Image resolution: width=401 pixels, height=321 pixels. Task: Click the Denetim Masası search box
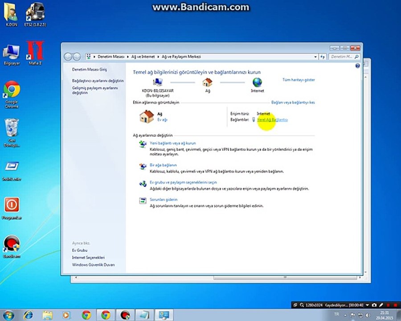(344, 57)
